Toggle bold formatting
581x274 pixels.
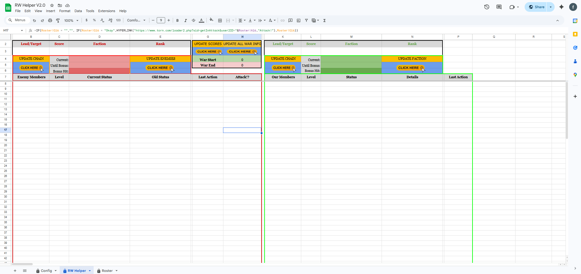pyautogui.click(x=177, y=21)
